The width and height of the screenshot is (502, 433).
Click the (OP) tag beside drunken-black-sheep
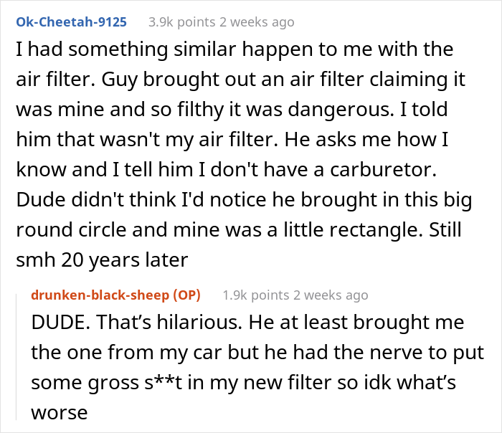[x=187, y=295]
